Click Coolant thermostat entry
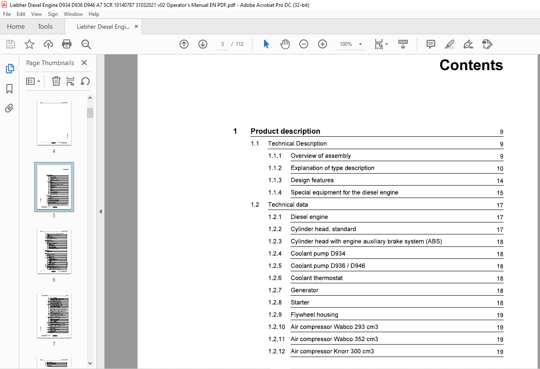Image resolution: width=540 pixels, height=369 pixels. (x=317, y=278)
